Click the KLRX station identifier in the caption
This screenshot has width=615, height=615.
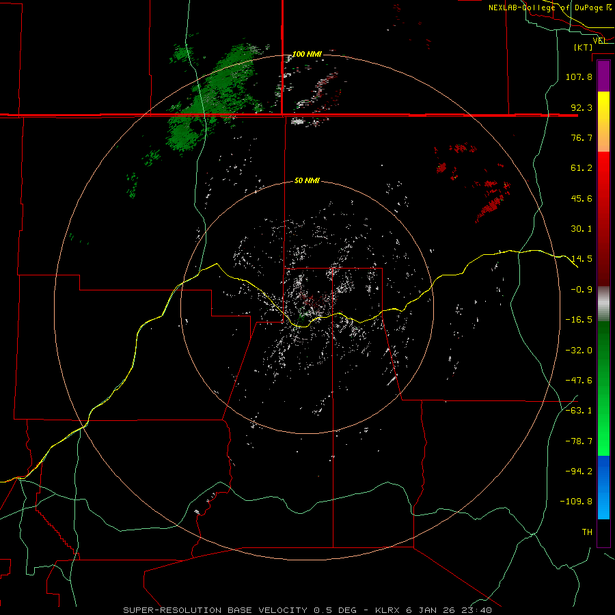(x=388, y=610)
